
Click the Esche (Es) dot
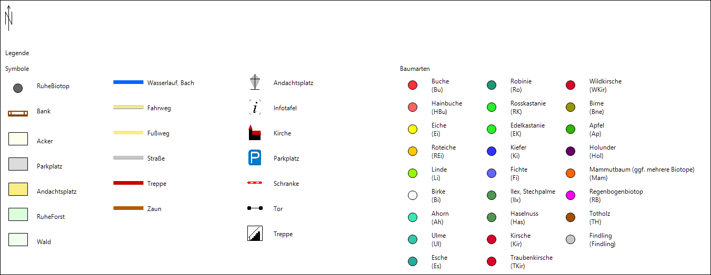[x=413, y=261]
